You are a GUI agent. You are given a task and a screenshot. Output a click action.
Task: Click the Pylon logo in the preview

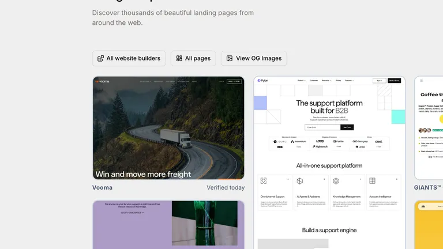click(x=263, y=81)
